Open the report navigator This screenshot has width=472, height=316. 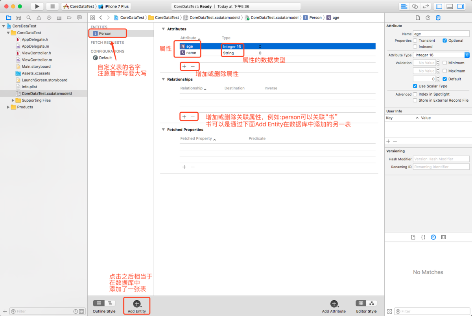79,18
